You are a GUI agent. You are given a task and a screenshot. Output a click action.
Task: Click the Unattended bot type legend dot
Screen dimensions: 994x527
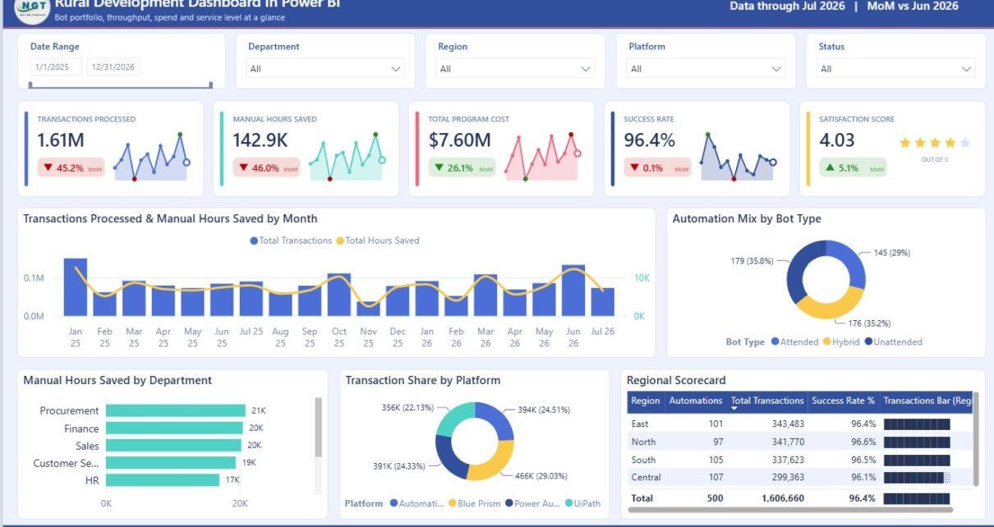click(x=867, y=341)
